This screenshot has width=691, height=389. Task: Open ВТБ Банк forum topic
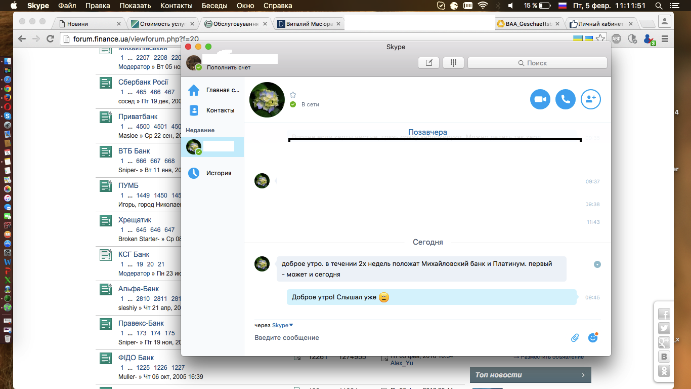coord(134,151)
